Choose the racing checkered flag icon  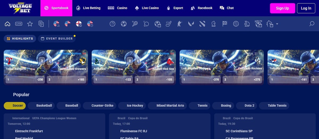pos(225,24)
